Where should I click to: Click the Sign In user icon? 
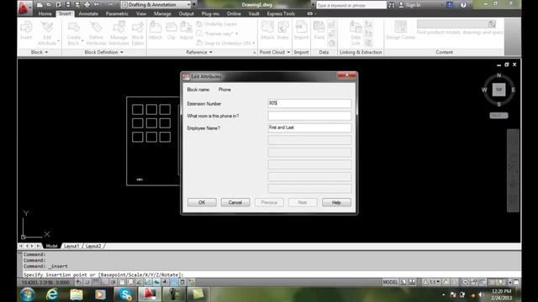[x=401, y=5]
